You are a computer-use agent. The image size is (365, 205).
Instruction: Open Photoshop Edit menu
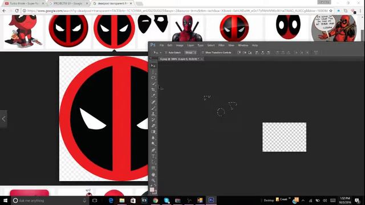(170, 46)
